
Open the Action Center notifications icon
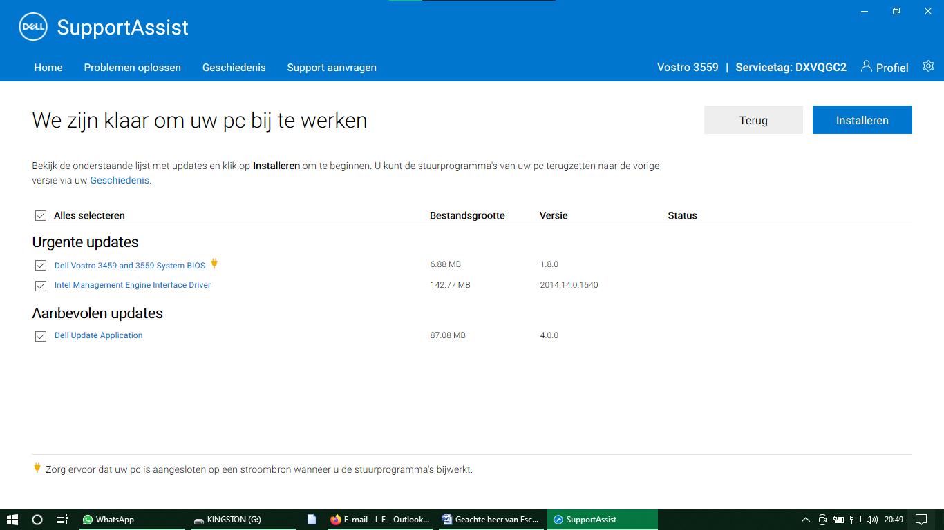(921, 520)
